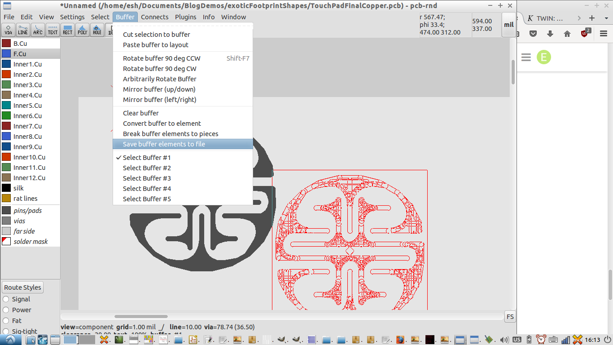The height and width of the screenshot is (345, 613).
Task: Pick the TEXT tool
Action: (x=53, y=30)
